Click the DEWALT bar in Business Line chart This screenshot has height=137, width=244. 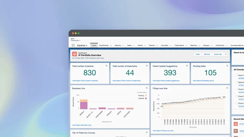click(84, 104)
